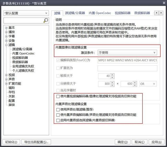This screenshot has height=147, width=167.
Task: Toggle 扩展名为 checkbox
Action: point(58,68)
